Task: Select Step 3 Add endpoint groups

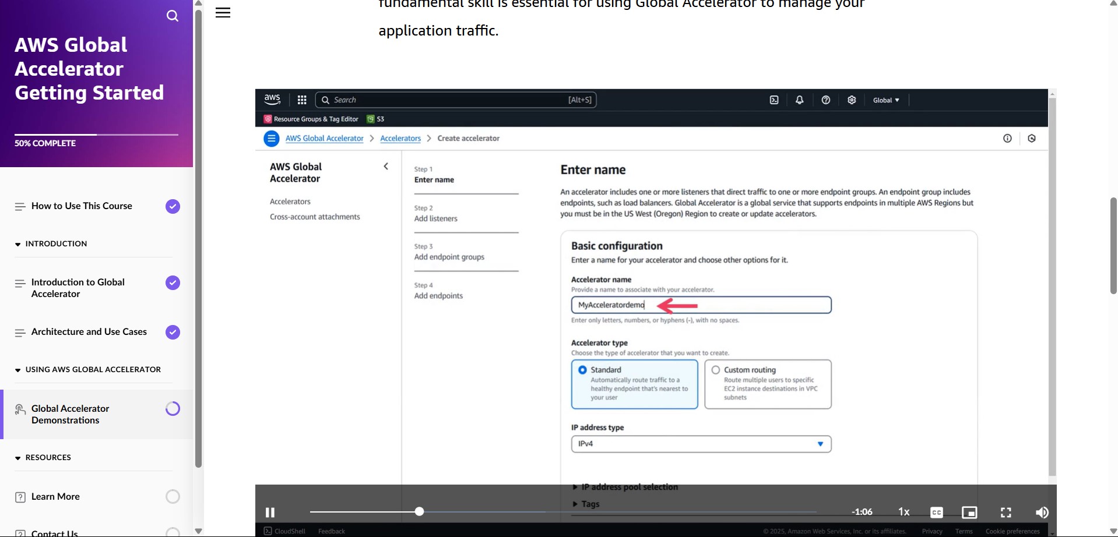Action: pos(449,252)
